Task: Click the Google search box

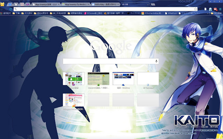Action: click(111, 61)
